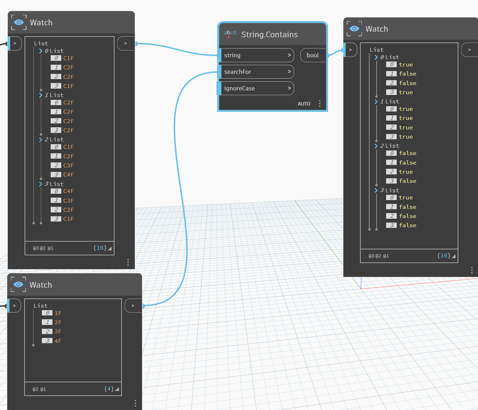This screenshot has width=478, height=410.
Task: Click the bool output port on String.Contains
Action: 313,55
